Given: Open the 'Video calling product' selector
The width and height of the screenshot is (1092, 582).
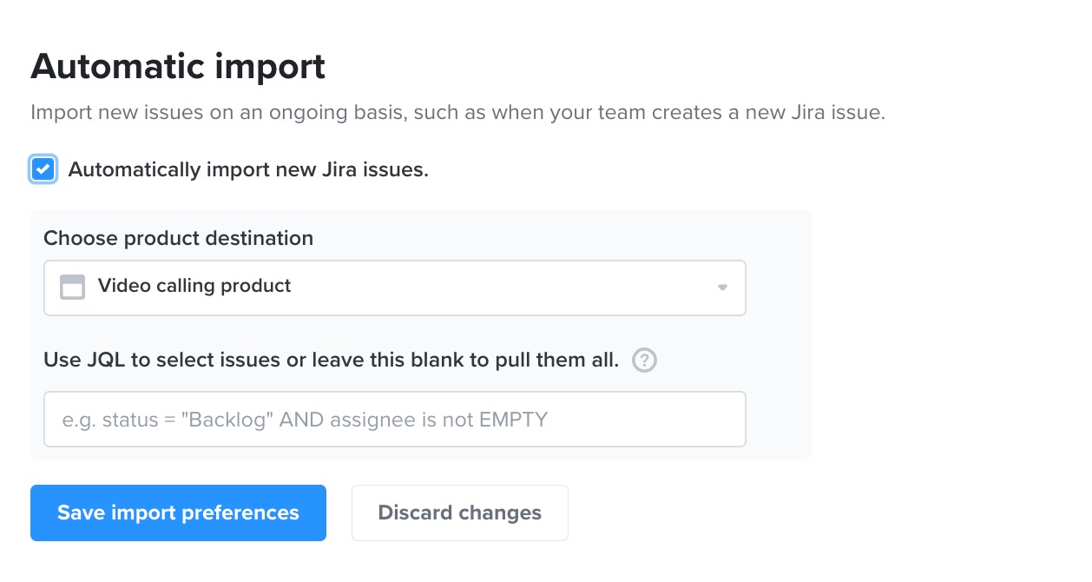Looking at the screenshot, I should click(x=395, y=288).
